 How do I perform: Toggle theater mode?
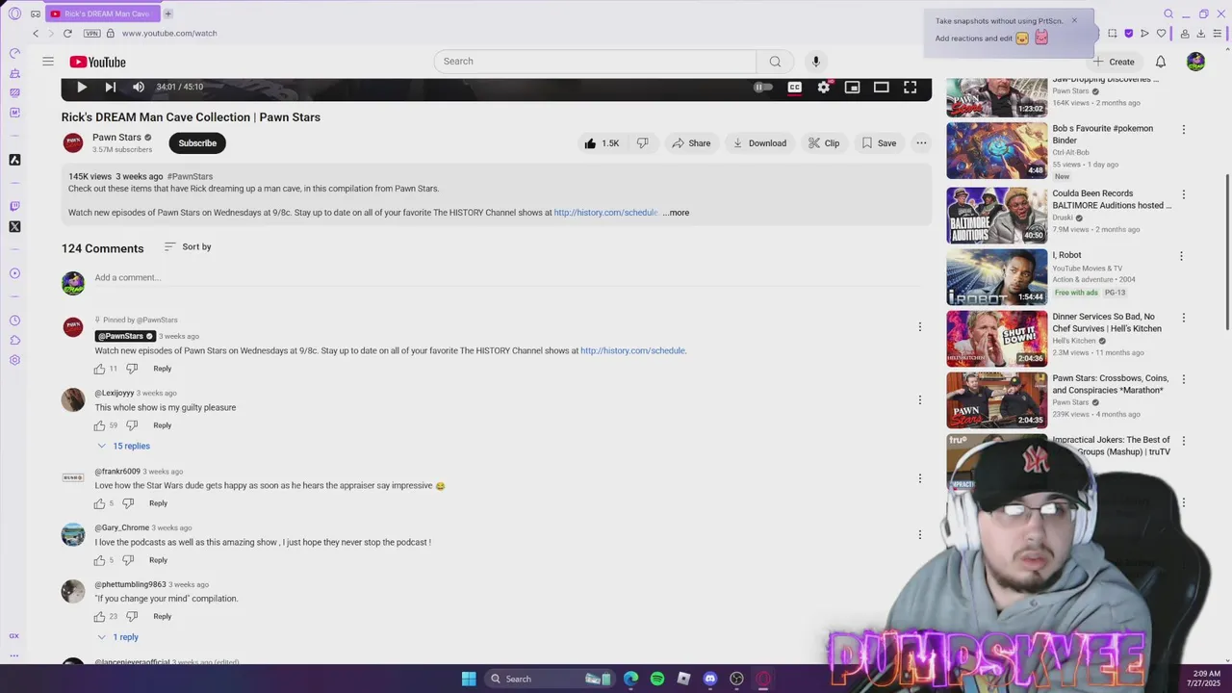881,87
